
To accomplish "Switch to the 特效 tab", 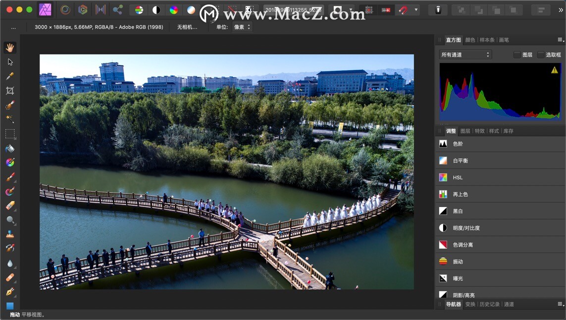I will (x=480, y=131).
